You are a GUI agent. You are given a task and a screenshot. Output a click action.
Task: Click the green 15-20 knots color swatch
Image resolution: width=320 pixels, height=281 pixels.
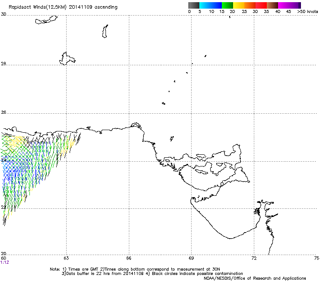[227, 5]
